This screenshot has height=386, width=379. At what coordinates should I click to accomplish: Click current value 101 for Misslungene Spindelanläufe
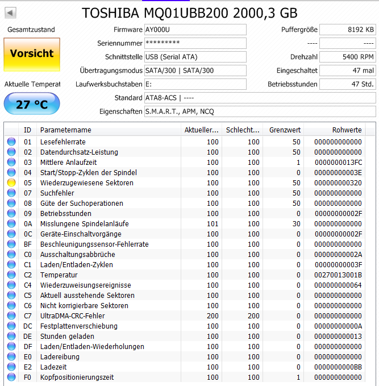[x=213, y=224]
